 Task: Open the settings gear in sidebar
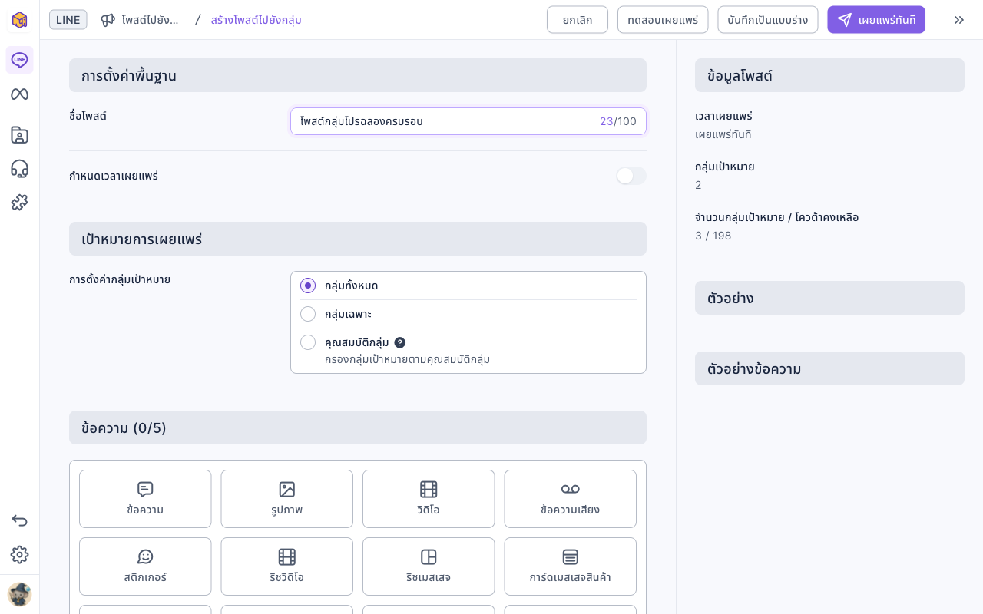[19, 554]
